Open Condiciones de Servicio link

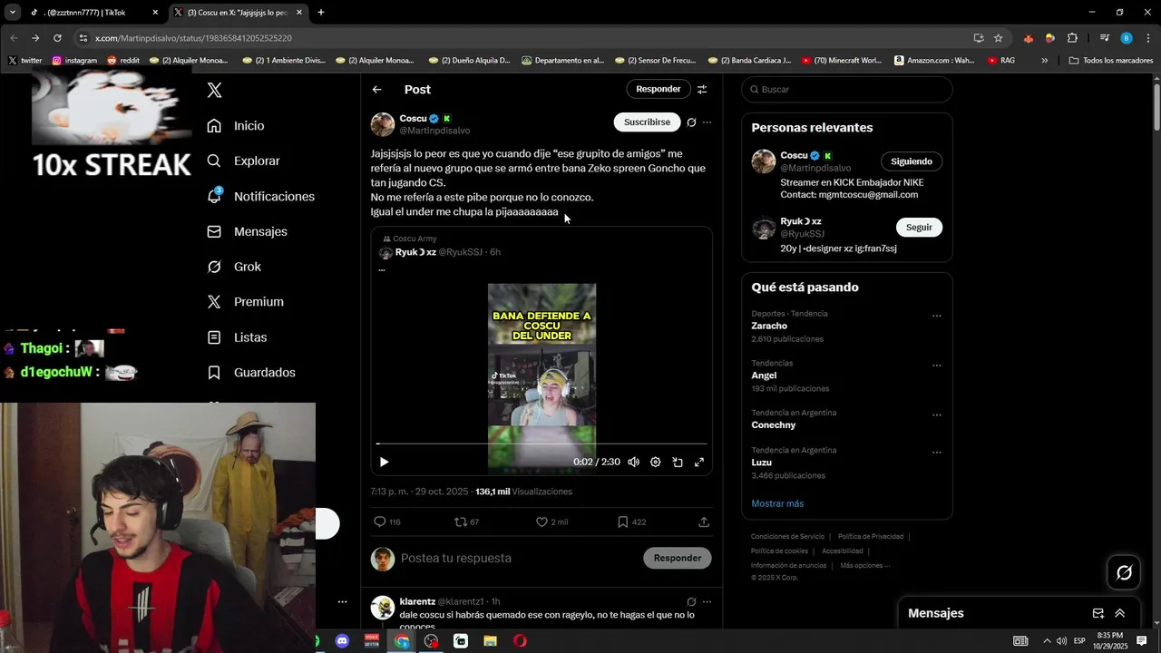(787, 536)
